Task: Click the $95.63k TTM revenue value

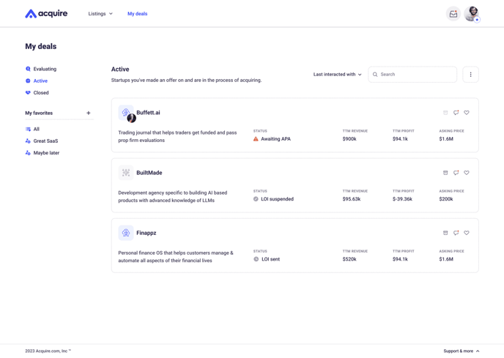Action: [352, 199]
